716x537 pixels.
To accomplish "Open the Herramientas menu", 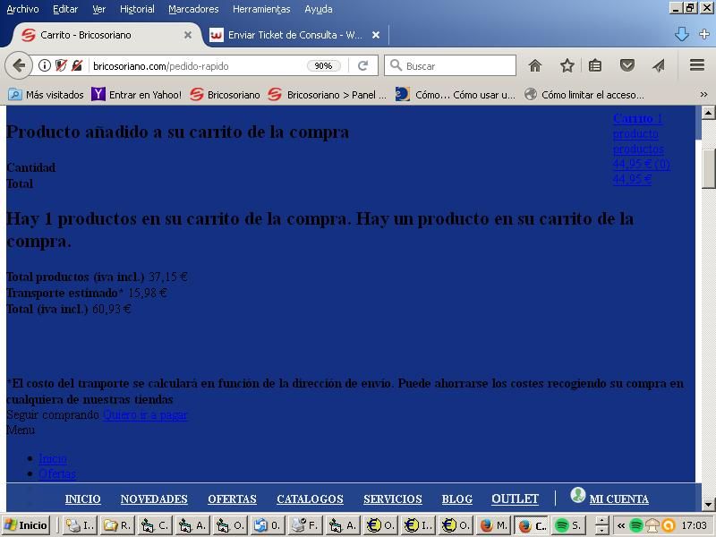I will click(x=261, y=9).
